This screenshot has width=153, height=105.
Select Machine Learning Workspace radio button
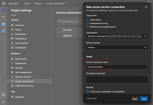(88, 27)
